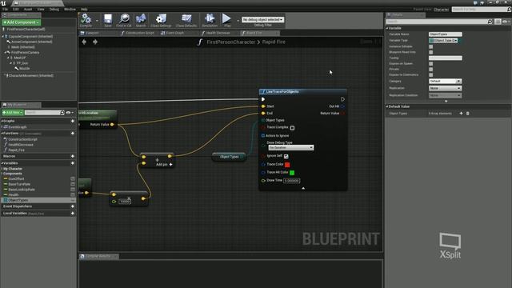512x288 pixels.
Task: Toggle GunOffset variable visibility eye
Action: click(x=73, y=179)
